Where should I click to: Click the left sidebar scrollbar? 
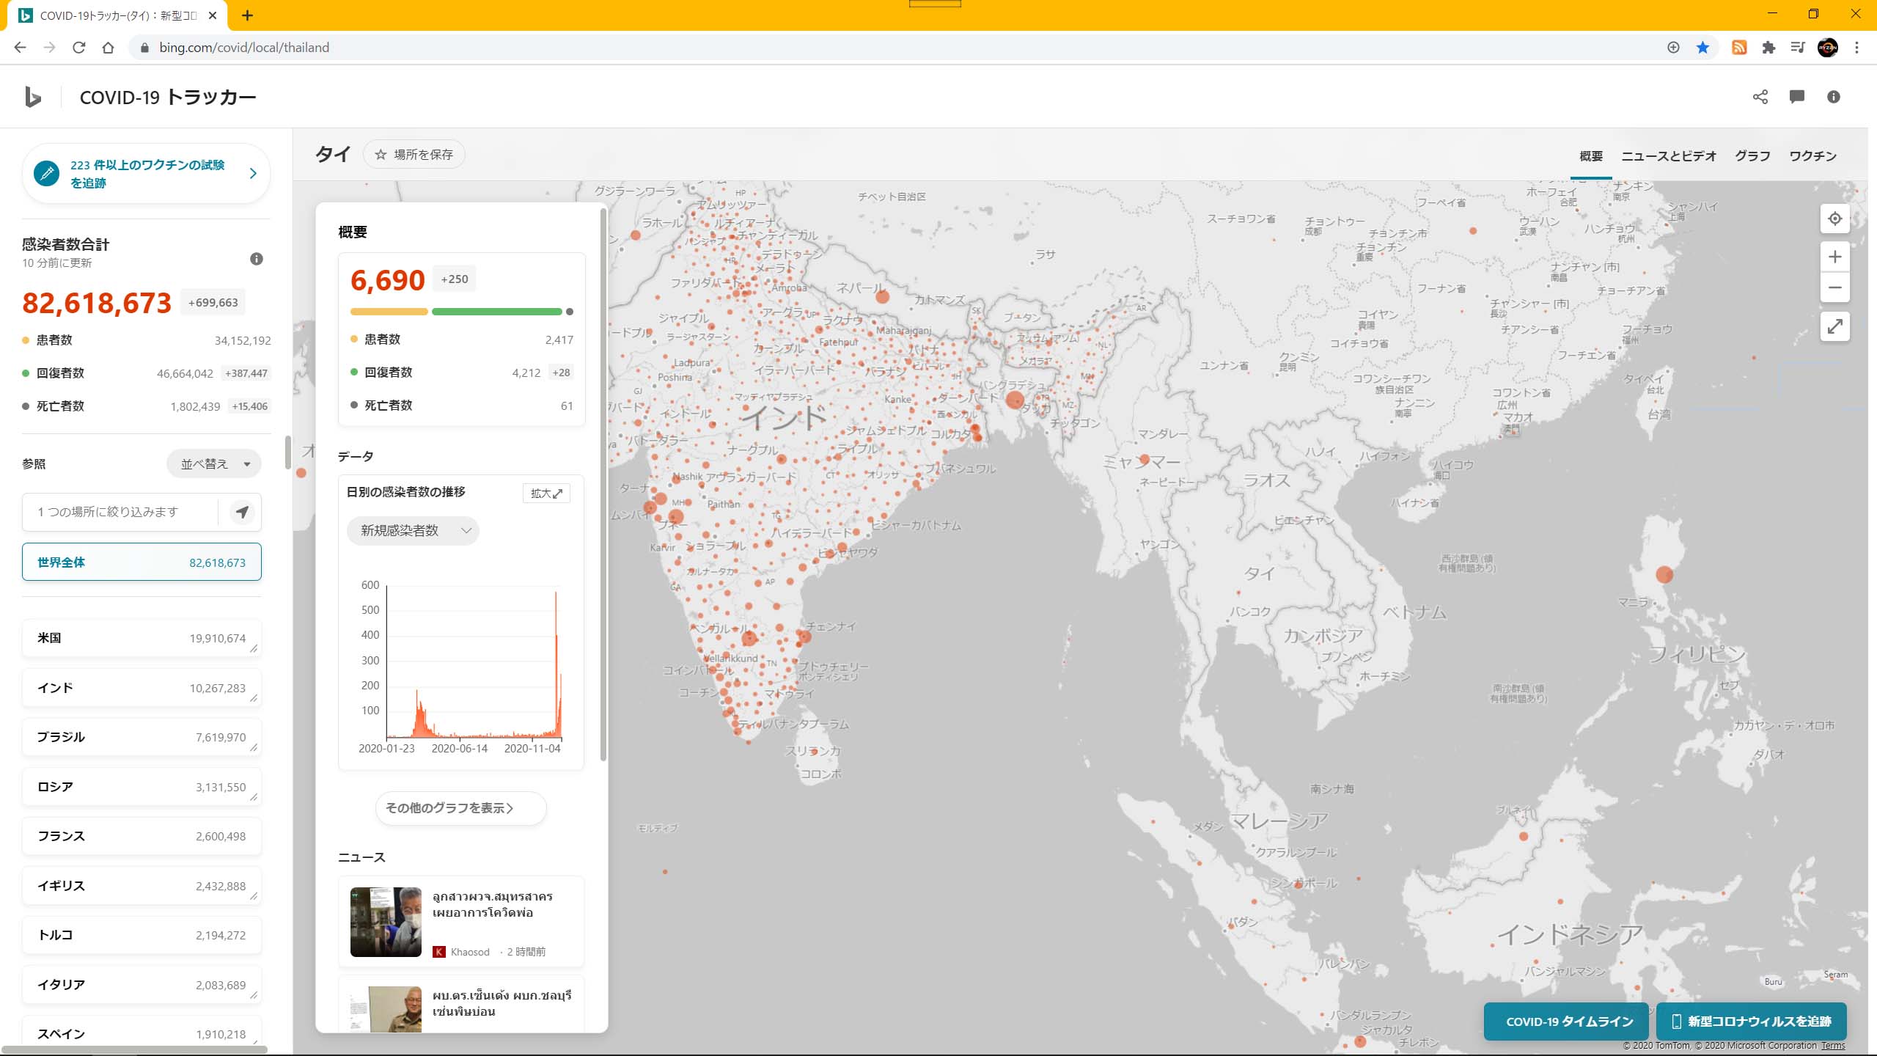pos(288,452)
